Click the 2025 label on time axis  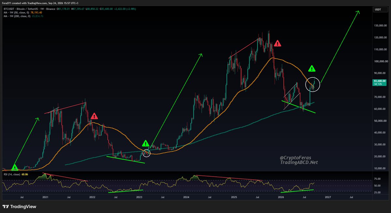pyautogui.click(x=234, y=197)
